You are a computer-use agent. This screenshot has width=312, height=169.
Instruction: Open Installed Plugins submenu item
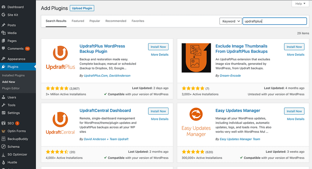coord(13,75)
